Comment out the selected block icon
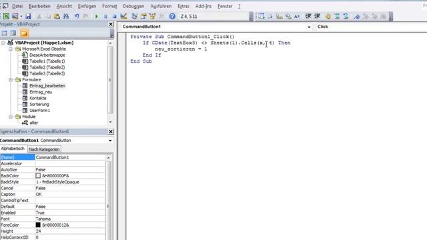This screenshot has height=240, width=427. pyautogui.click(x=337, y=16)
